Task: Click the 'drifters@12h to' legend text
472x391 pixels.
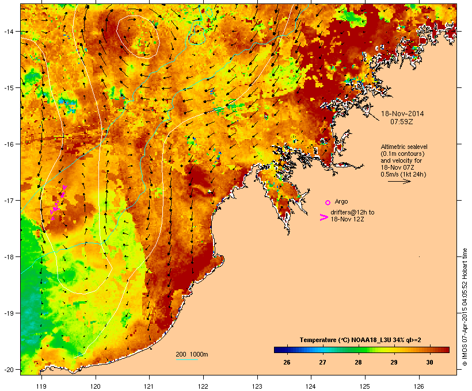Action: (352, 212)
